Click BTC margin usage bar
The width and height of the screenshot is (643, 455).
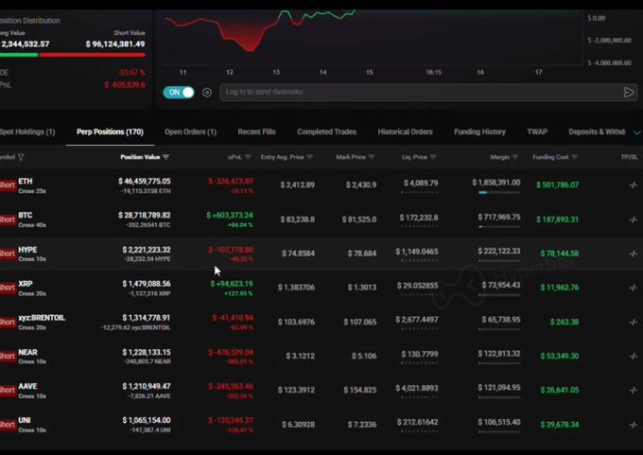coord(499,226)
